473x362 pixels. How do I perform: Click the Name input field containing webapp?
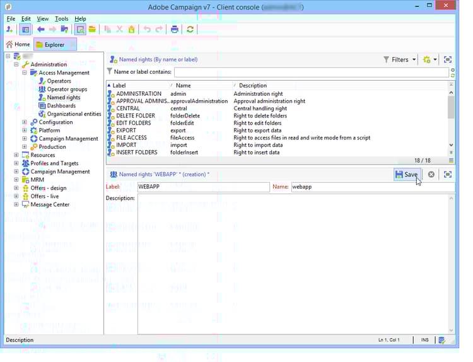click(x=373, y=187)
